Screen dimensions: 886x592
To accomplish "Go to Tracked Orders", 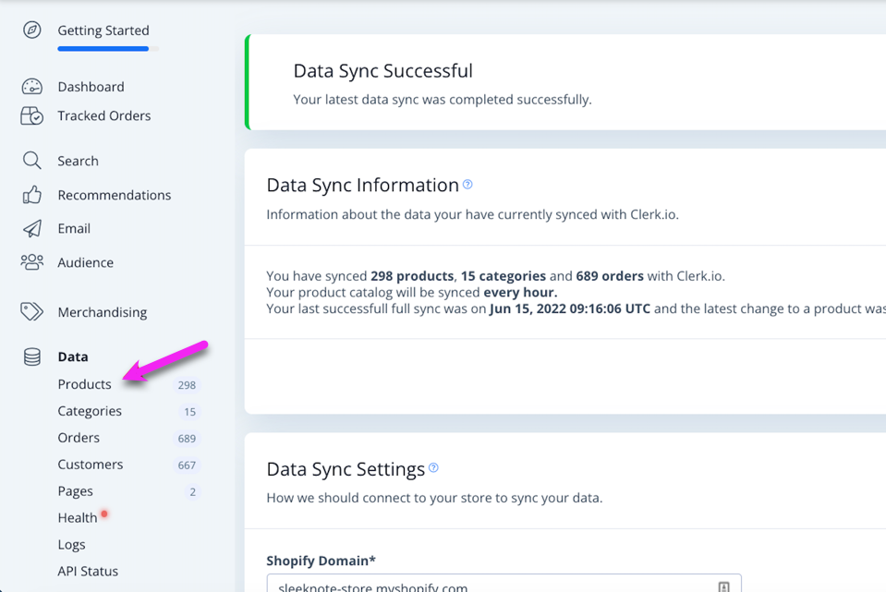I will (x=104, y=115).
